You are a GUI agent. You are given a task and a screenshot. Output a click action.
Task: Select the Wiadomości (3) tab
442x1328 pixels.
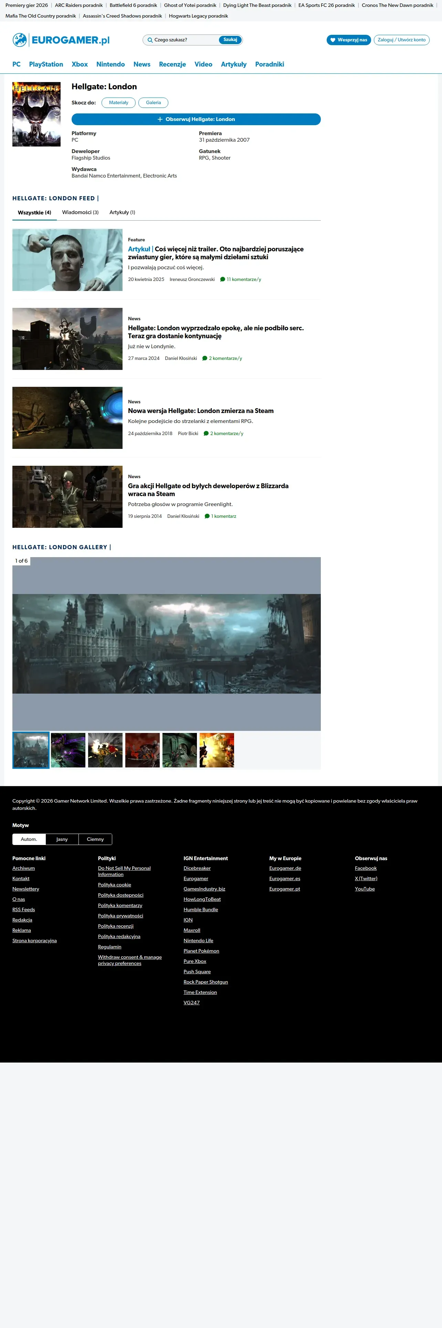tap(80, 212)
